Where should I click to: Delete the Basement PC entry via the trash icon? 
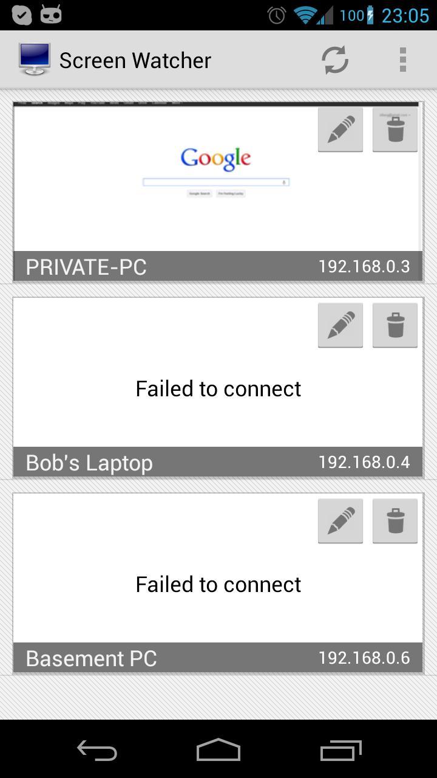(395, 521)
